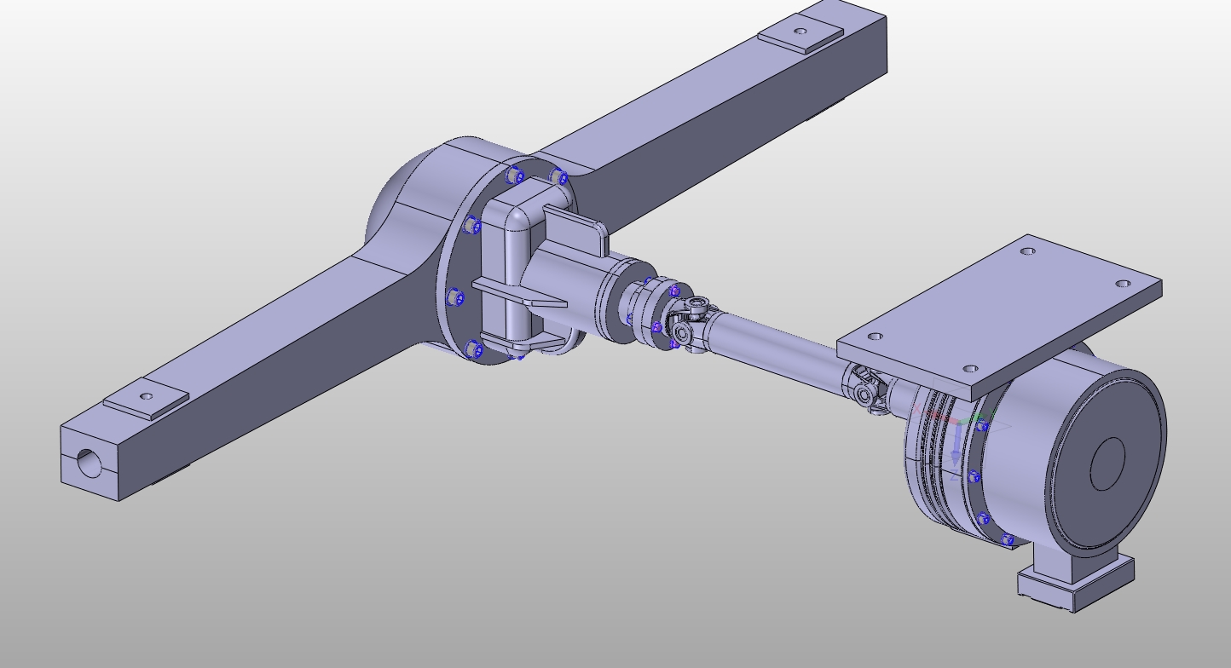
Task: Pick the bottom-most left bolt on the differential flange
Action: 475,349
